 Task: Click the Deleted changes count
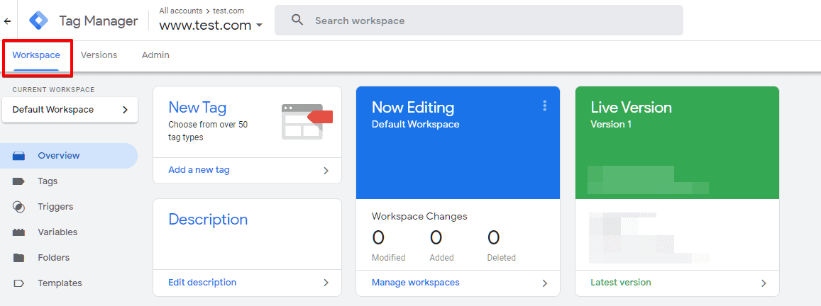pyautogui.click(x=494, y=238)
